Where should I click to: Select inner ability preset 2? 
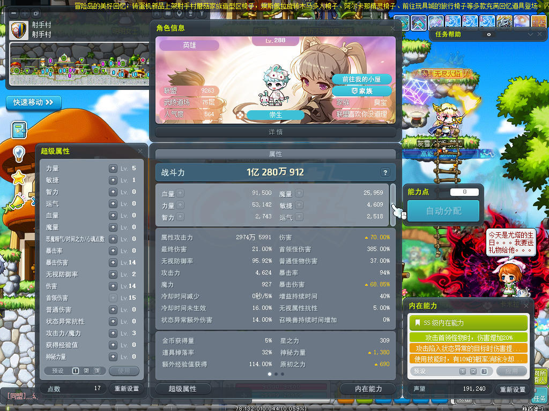(x=473, y=371)
